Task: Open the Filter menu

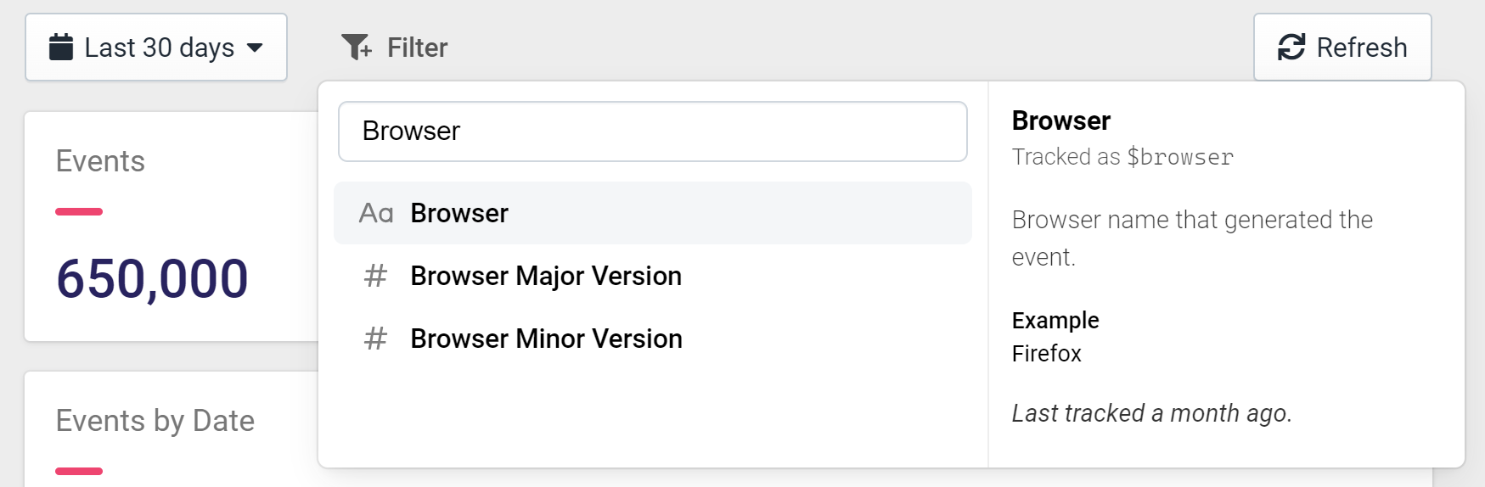Action: coord(395,48)
